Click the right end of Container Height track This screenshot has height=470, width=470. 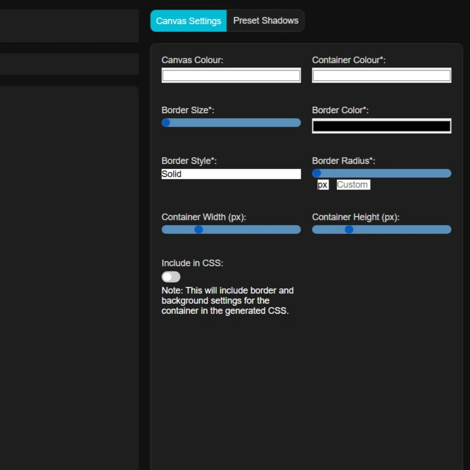click(447, 230)
